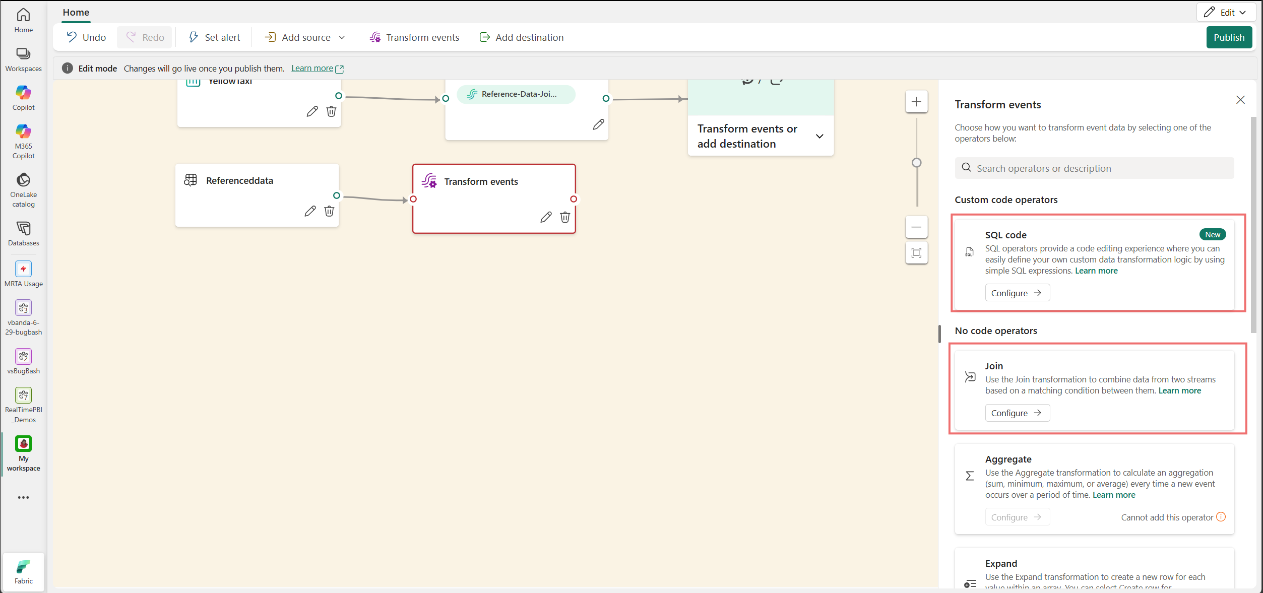The width and height of the screenshot is (1263, 593).
Task: Edit the Transform events node with pencil icon
Action: click(546, 217)
